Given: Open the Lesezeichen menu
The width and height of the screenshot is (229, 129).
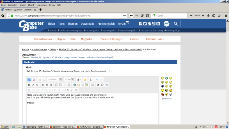Looking at the screenshot, I should coord(42,5).
